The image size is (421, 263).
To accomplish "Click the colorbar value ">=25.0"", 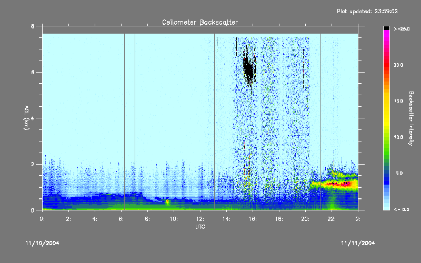I will pos(402,29).
